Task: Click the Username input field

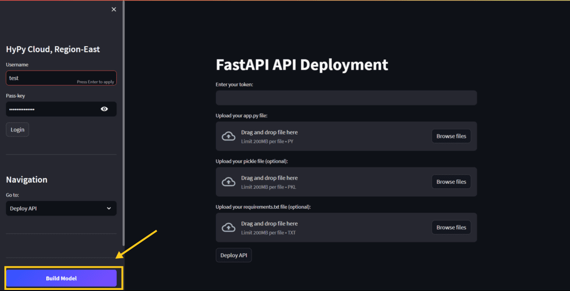Action: 61,78
